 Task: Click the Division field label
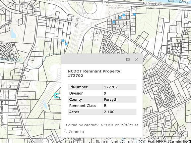[x=76, y=93]
